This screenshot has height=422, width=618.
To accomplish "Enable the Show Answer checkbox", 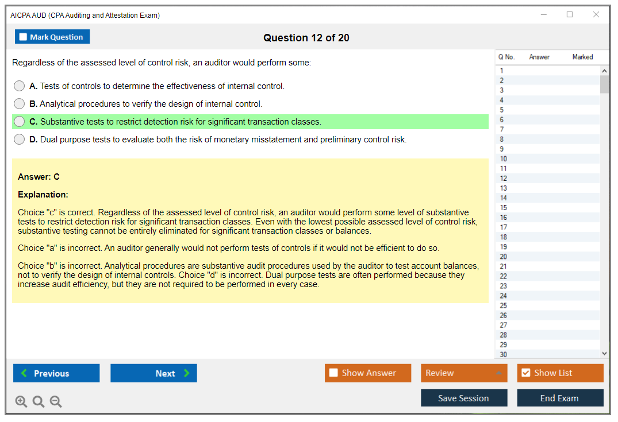I will click(333, 373).
